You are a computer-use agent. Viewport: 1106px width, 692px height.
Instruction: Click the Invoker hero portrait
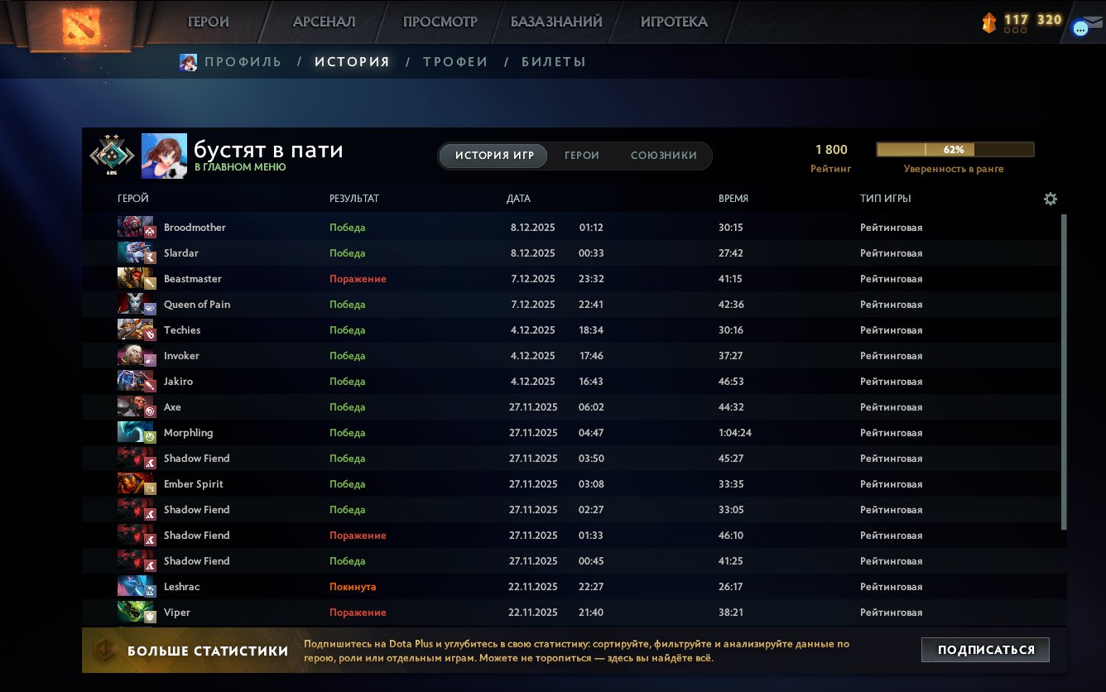click(135, 355)
